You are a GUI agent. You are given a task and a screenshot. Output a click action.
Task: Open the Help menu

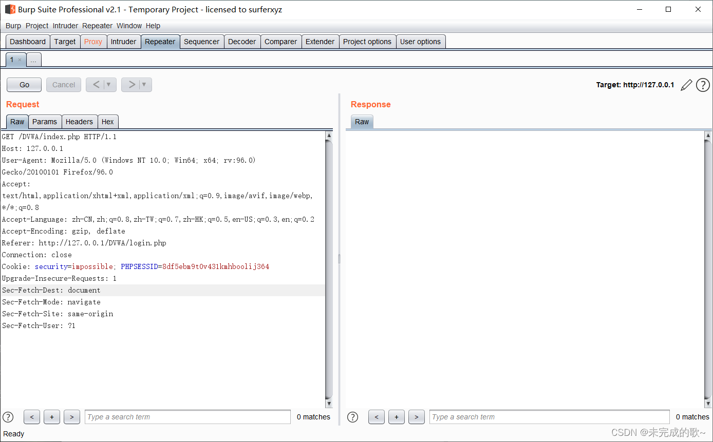point(153,26)
